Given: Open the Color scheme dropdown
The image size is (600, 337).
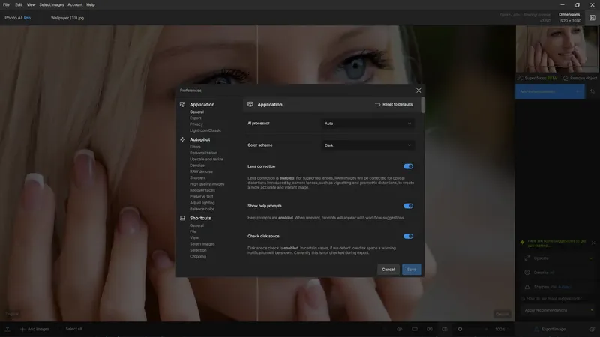Looking at the screenshot, I should 367,145.
